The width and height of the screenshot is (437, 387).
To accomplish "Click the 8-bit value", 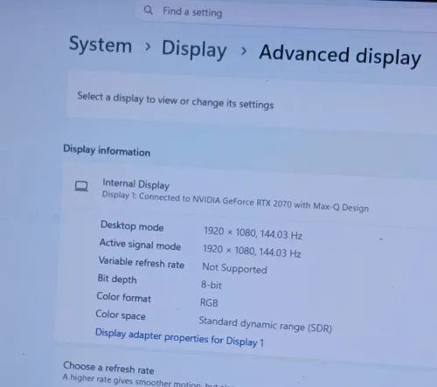I will click(x=212, y=285).
